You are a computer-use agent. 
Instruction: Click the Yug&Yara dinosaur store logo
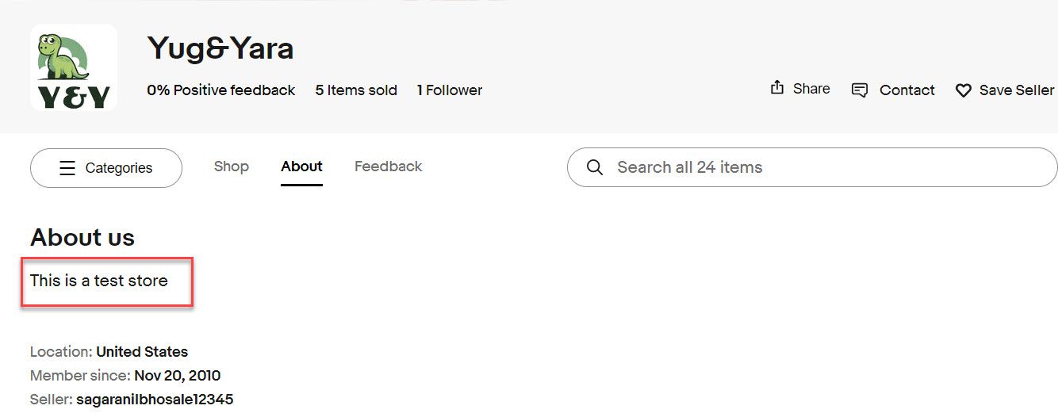coord(74,67)
